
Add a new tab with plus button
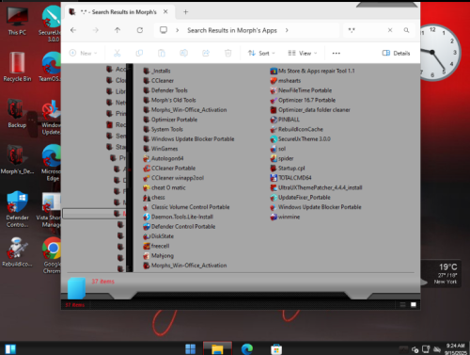point(185,12)
